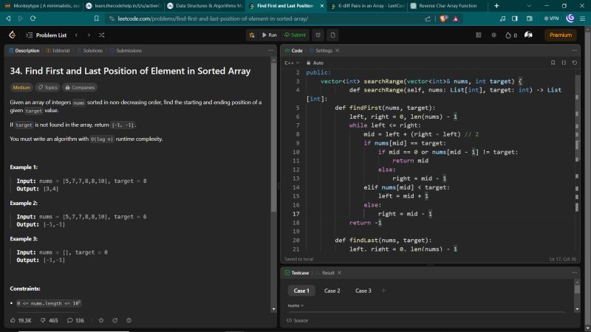The width and height of the screenshot is (591, 332).
Task: Pick a random problem shuffle icon
Action: click(101, 35)
